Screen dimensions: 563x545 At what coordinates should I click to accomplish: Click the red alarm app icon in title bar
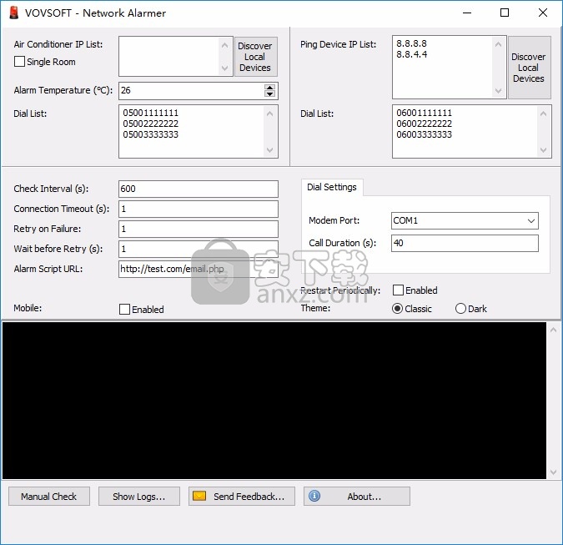coord(14,13)
